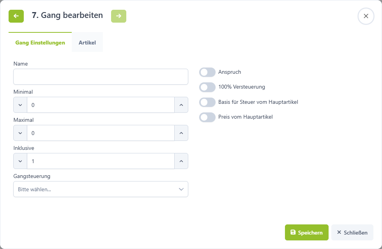Click the Speichern button
Image resolution: width=382 pixels, height=249 pixels.
pos(306,233)
